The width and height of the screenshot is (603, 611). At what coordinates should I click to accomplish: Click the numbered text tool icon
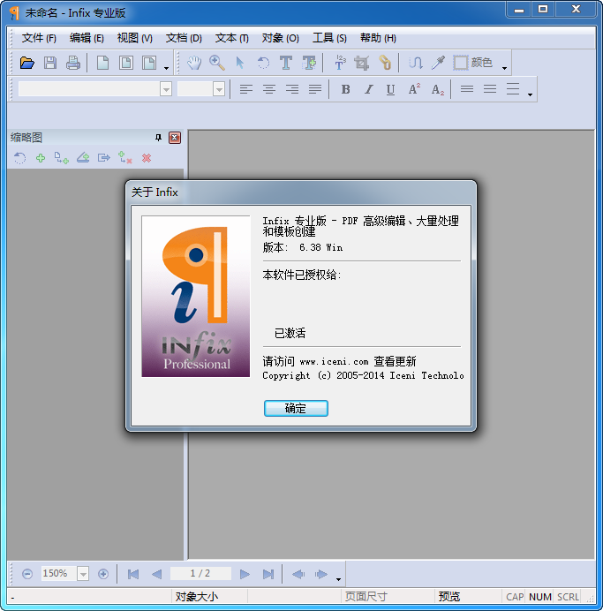[x=340, y=63]
